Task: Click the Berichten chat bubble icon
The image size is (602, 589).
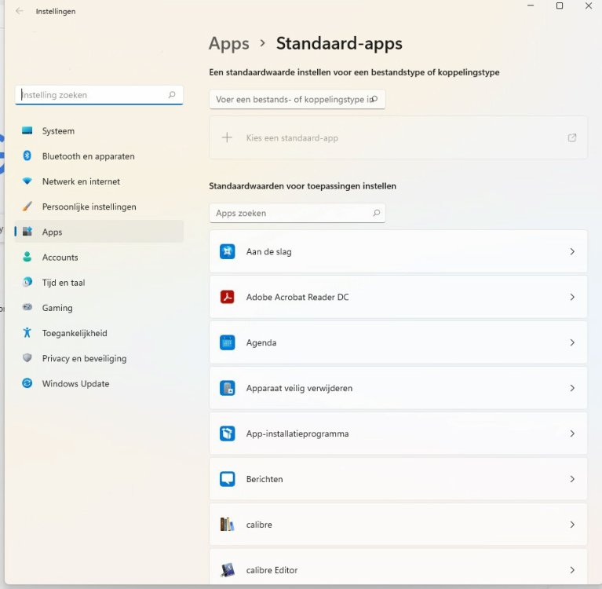Action: coord(228,479)
